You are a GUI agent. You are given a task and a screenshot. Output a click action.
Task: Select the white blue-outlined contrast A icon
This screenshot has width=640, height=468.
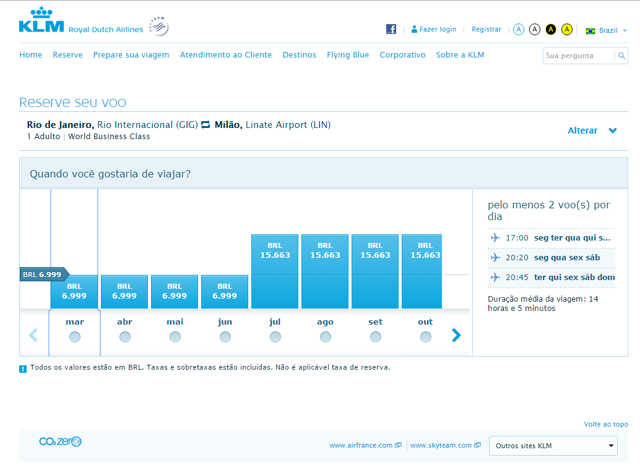click(518, 29)
